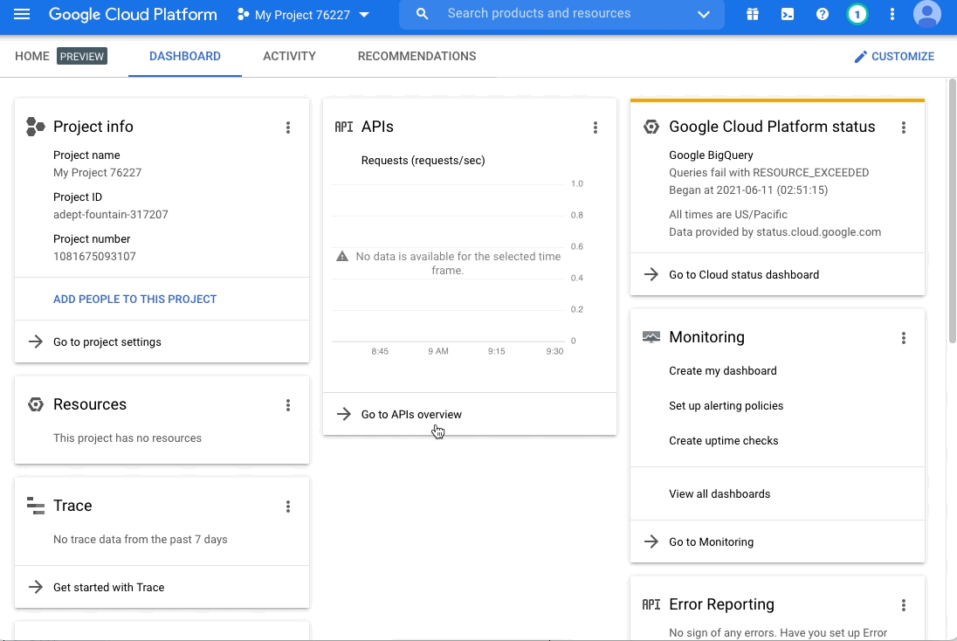Viewport: 957px width, 641px height.
Task: Expand the My Project 76227 project selector
Action: [303, 15]
